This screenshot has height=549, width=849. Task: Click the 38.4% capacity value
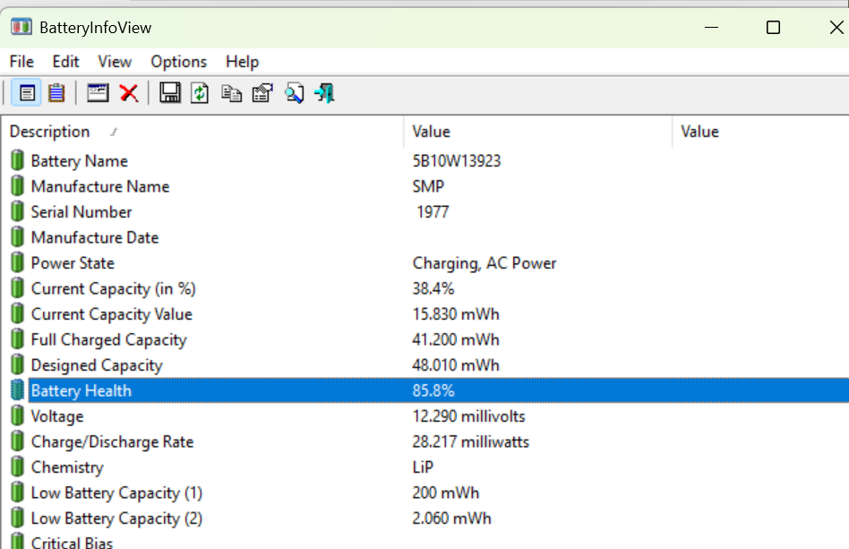coord(433,288)
